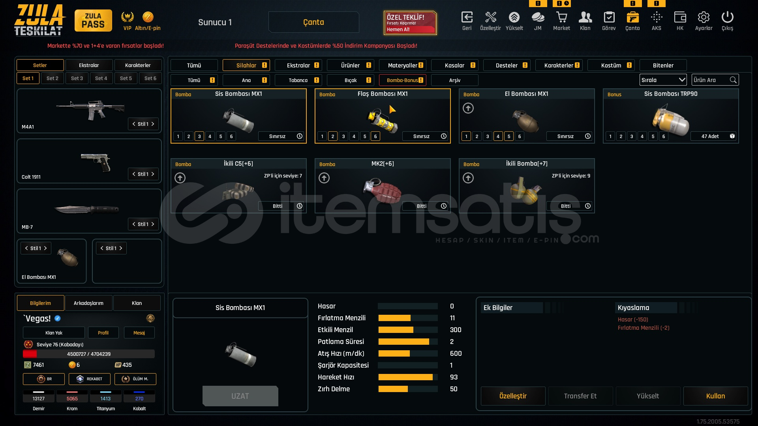758x426 pixels.
Task: Toggle set slot 1 on Sis Bombası TRP90 card
Action: pyautogui.click(x=610, y=136)
